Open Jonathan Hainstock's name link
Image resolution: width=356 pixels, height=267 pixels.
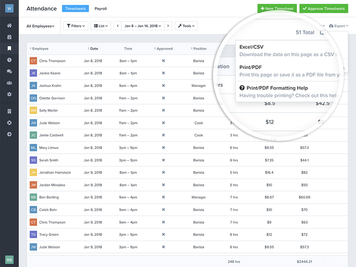point(55,172)
